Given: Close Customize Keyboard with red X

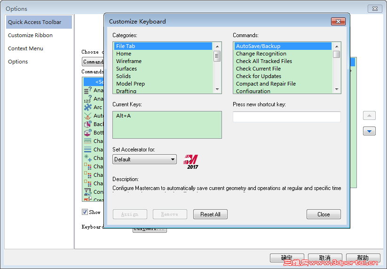Looking at the screenshot, I should click(x=338, y=22).
